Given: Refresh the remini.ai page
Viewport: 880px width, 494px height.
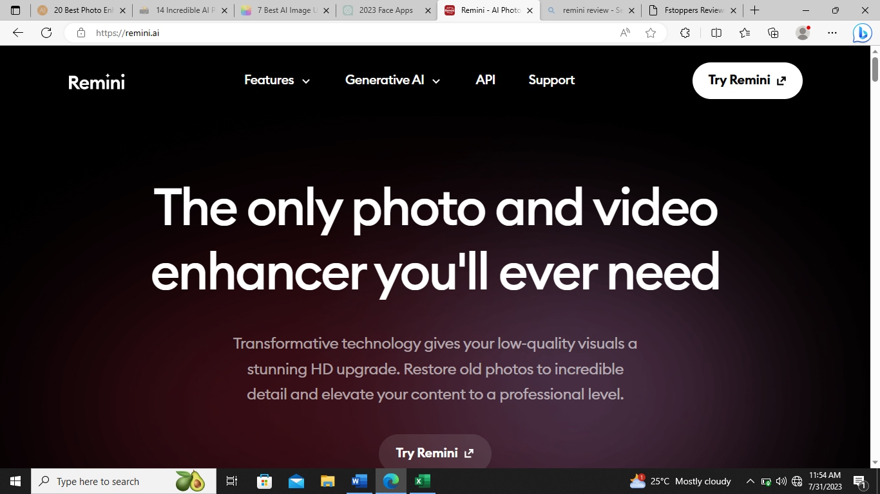Looking at the screenshot, I should (46, 33).
